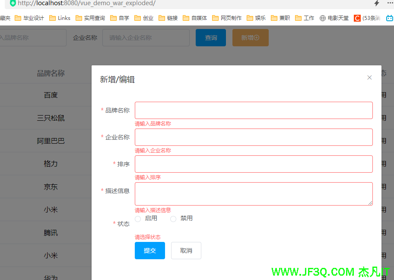Open the 自媒体 bookmark folder
Screen dimensions: 394x280
(x=195, y=18)
